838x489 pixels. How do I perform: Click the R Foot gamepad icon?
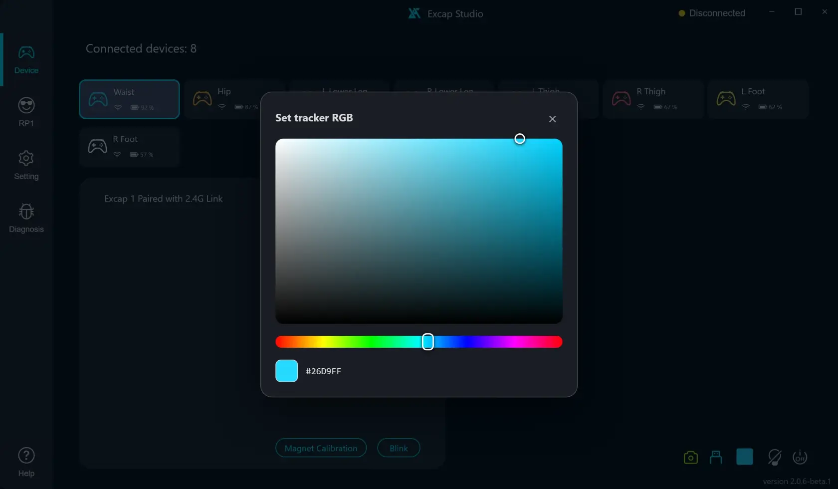[97, 146]
